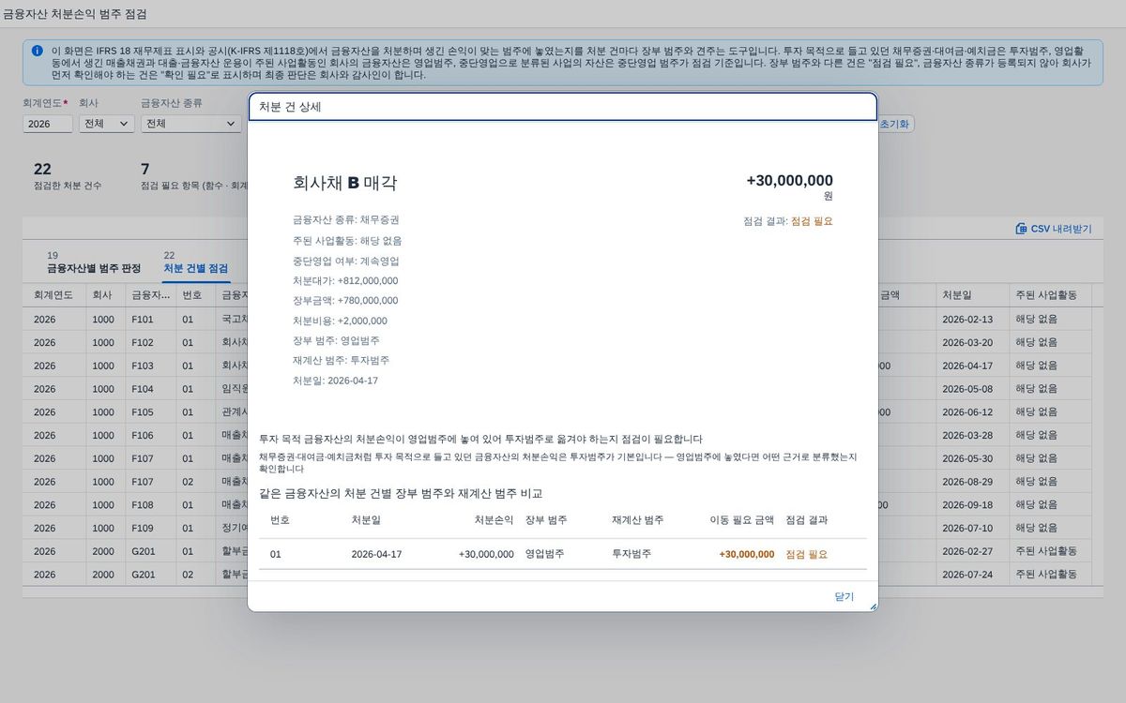Click 점검 필요 result in the dialog comparison row
Viewport: 1126px width, 703px height.
click(x=807, y=554)
